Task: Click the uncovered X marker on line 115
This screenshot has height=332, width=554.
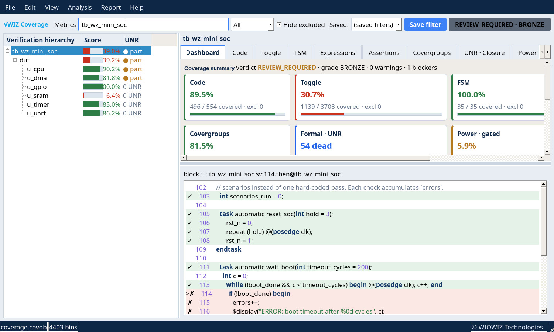Action: pyautogui.click(x=190, y=302)
